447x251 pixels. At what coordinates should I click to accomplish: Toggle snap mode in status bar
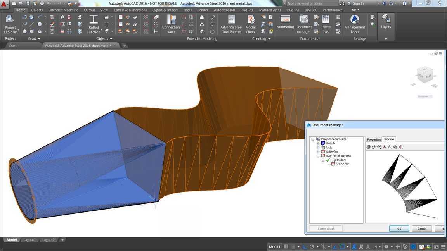(x=292, y=247)
